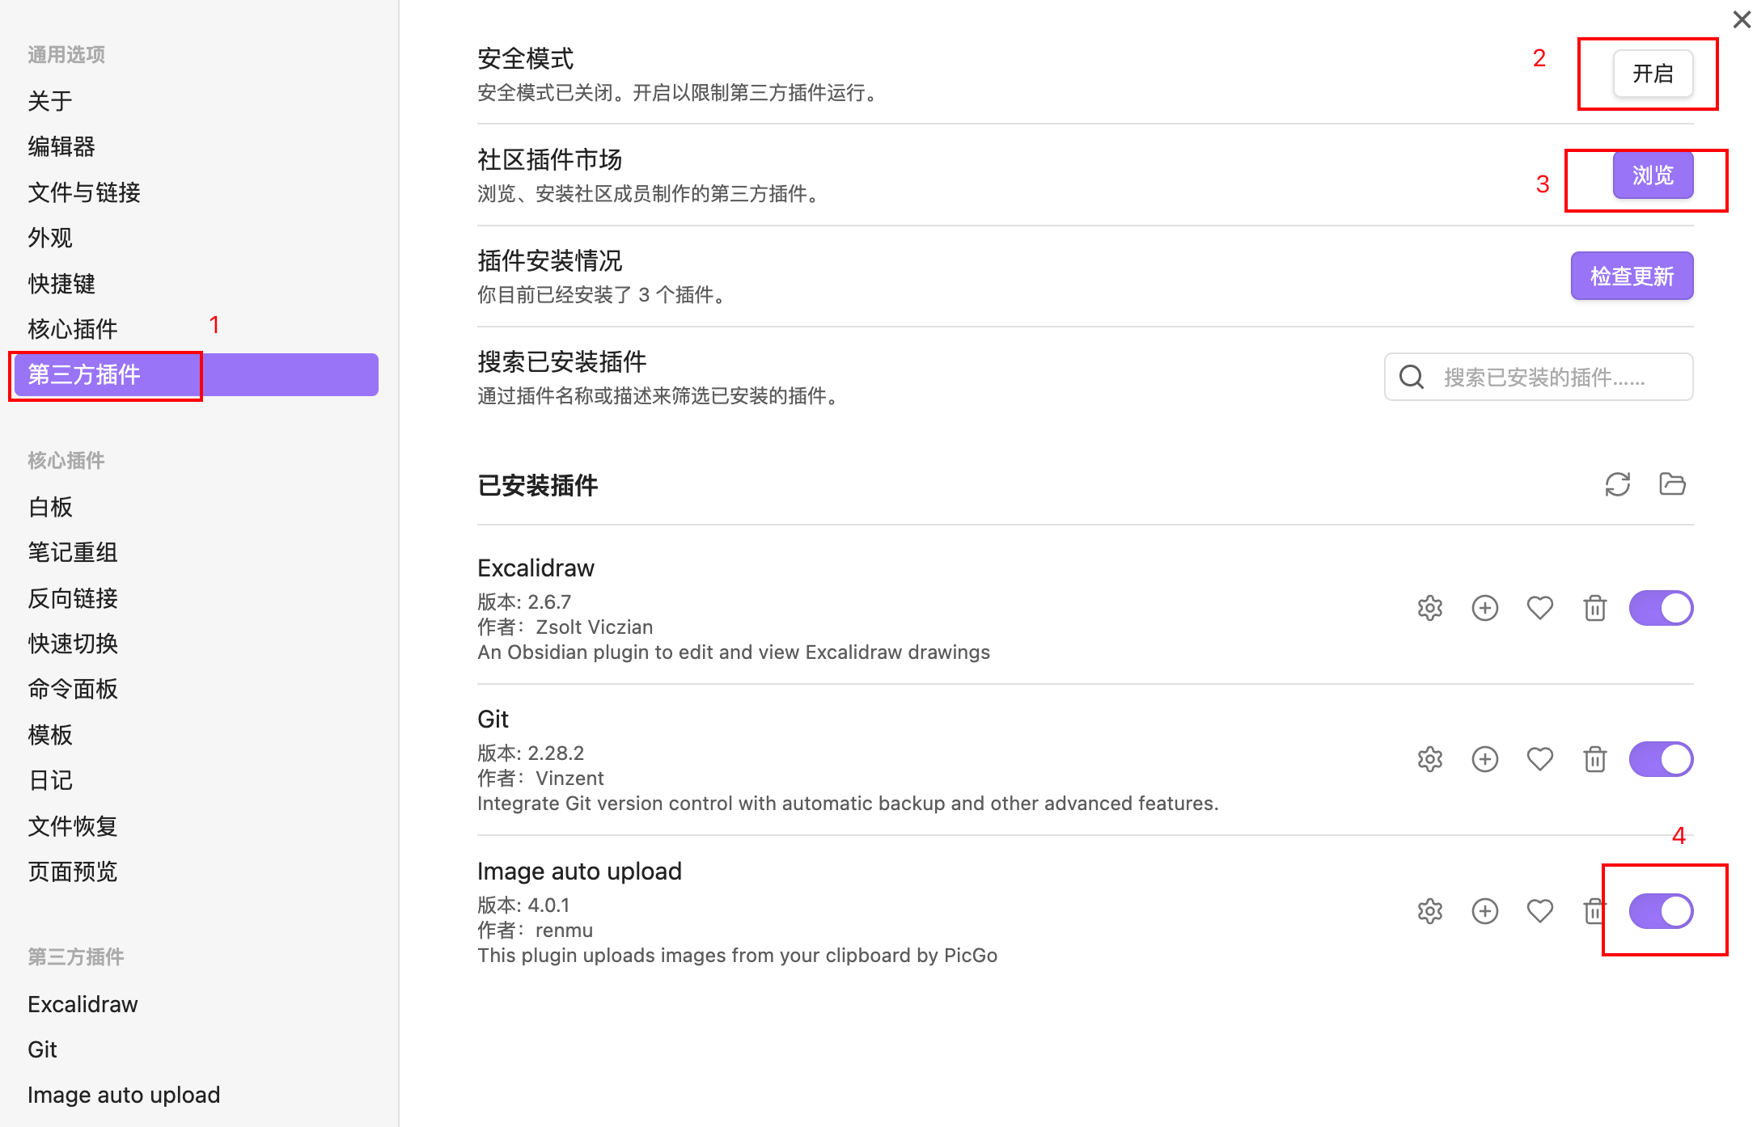Disable the Git plugin toggle

click(x=1661, y=759)
